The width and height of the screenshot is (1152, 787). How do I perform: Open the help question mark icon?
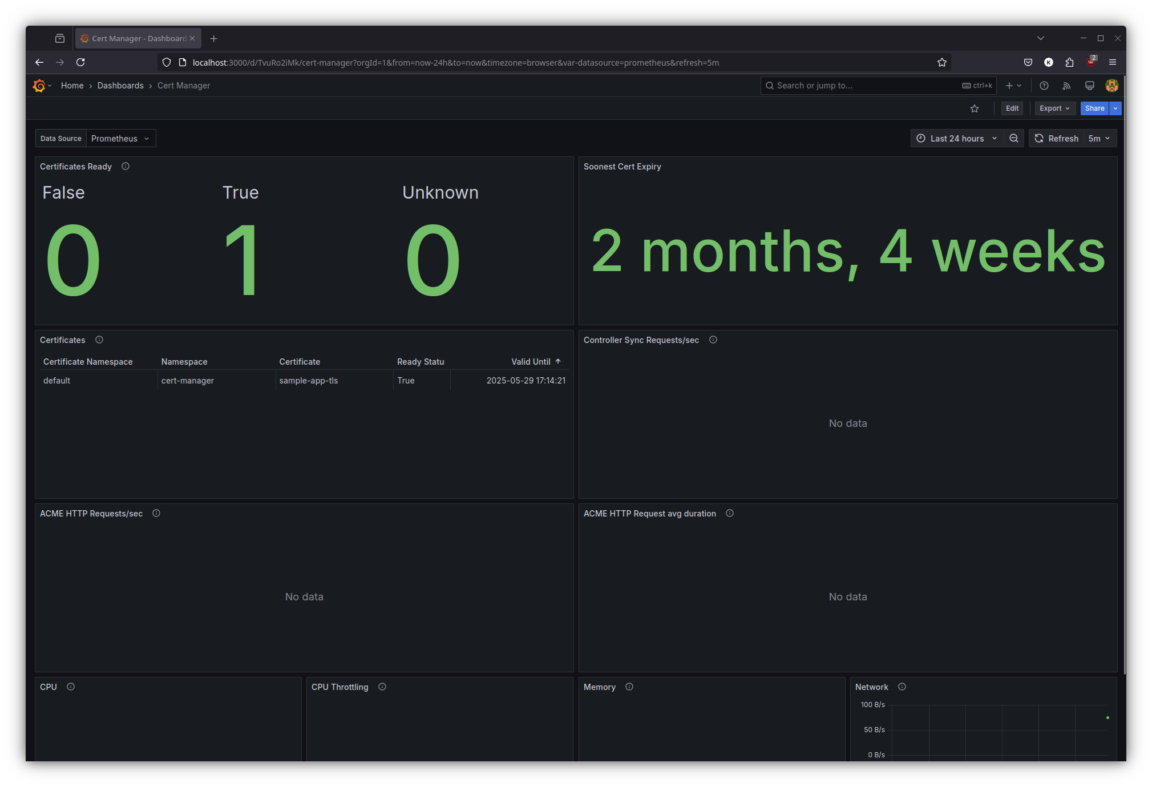(x=1044, y=86)
